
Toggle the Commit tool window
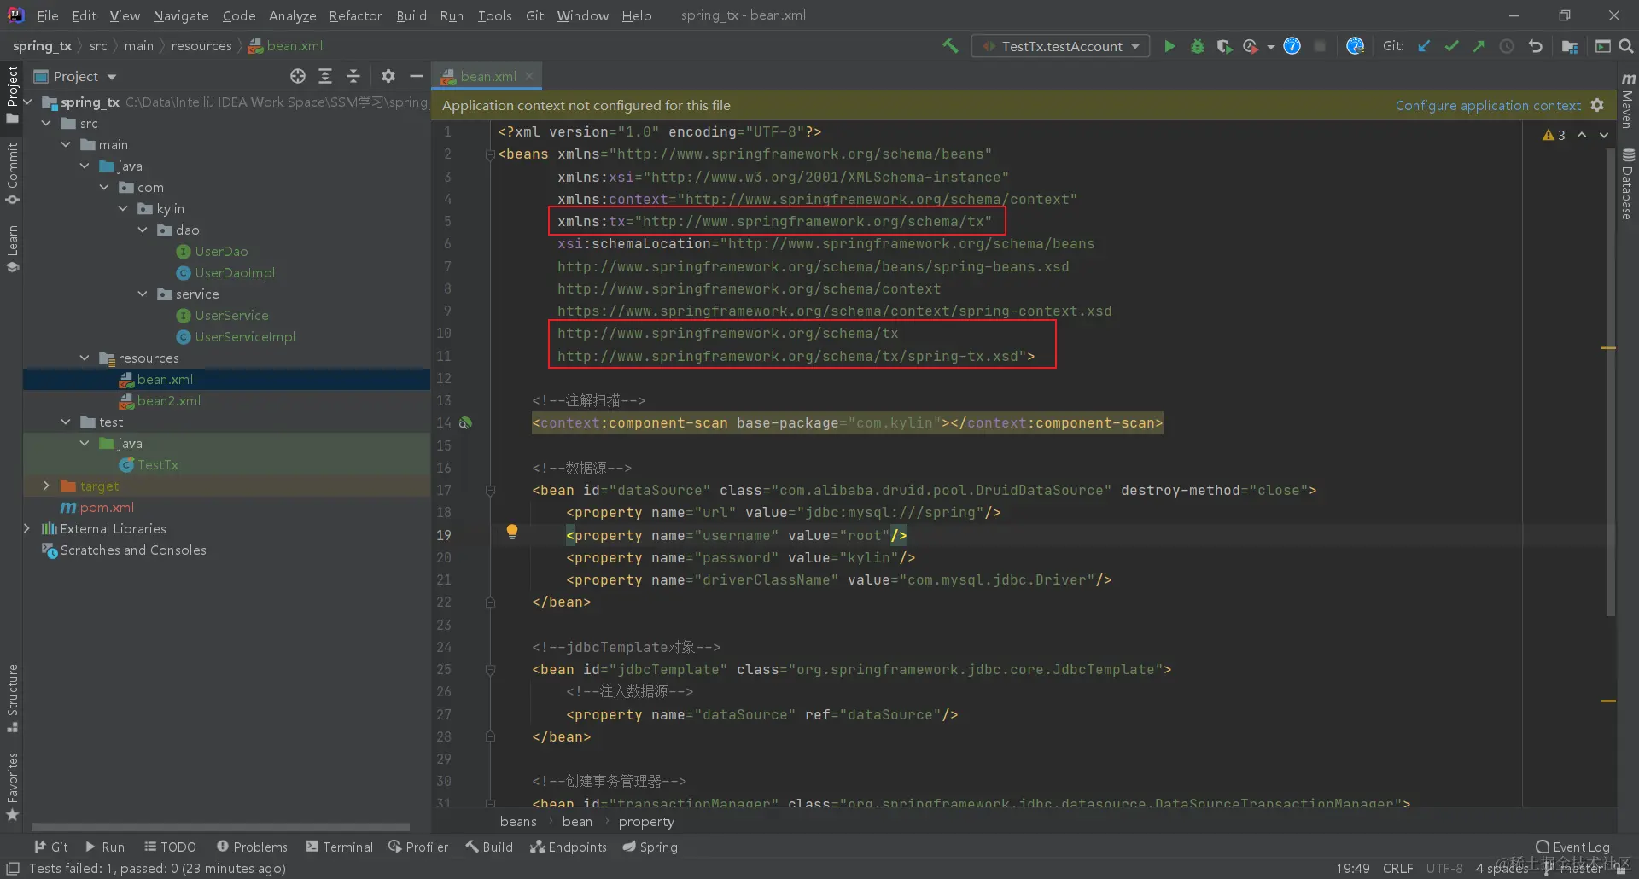12,173
